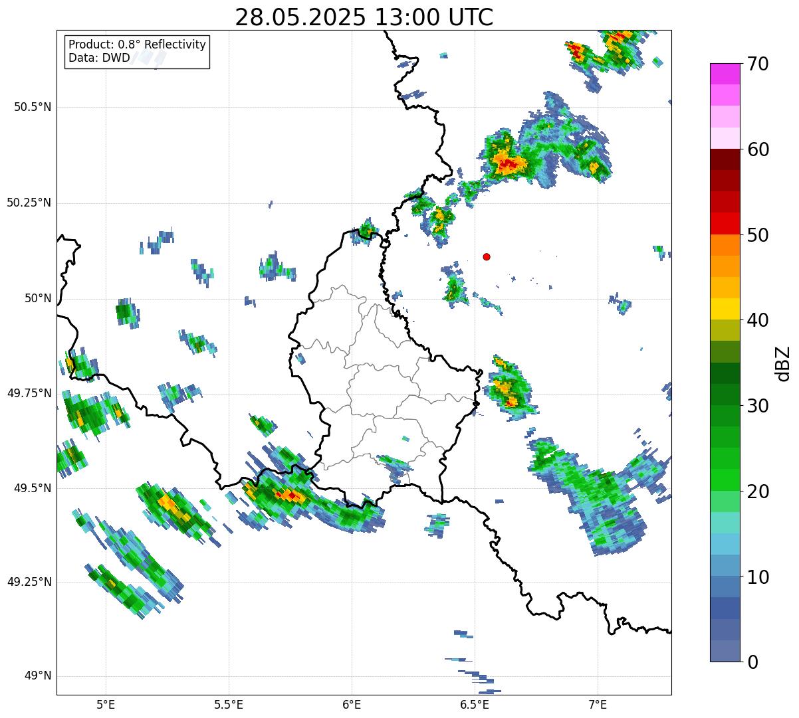Click the latitude label 49.75°N
The width and height of the screenshot is (799, 718).
coord(29,393)
